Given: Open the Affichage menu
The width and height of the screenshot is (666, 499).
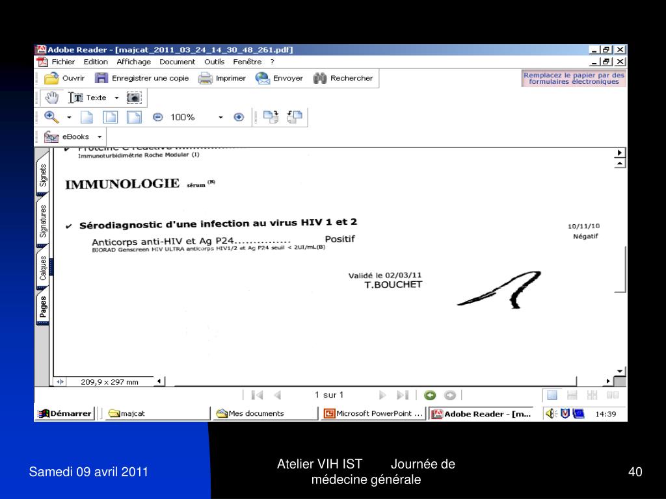Looking at the screenshot, I should click(133, 62).
